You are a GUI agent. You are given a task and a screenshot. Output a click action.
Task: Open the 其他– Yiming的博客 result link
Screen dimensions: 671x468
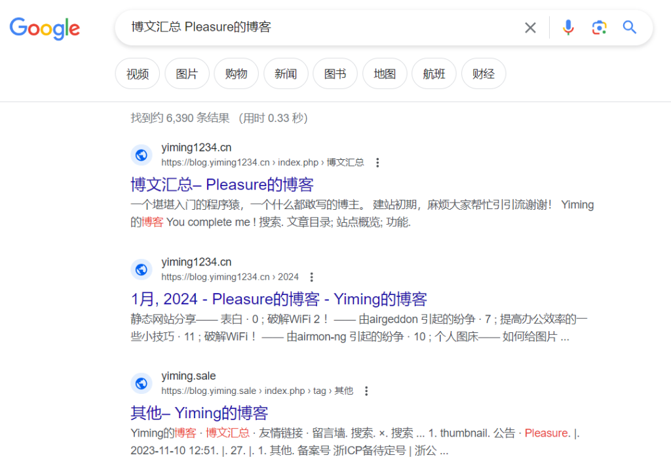tap(199, 413)
